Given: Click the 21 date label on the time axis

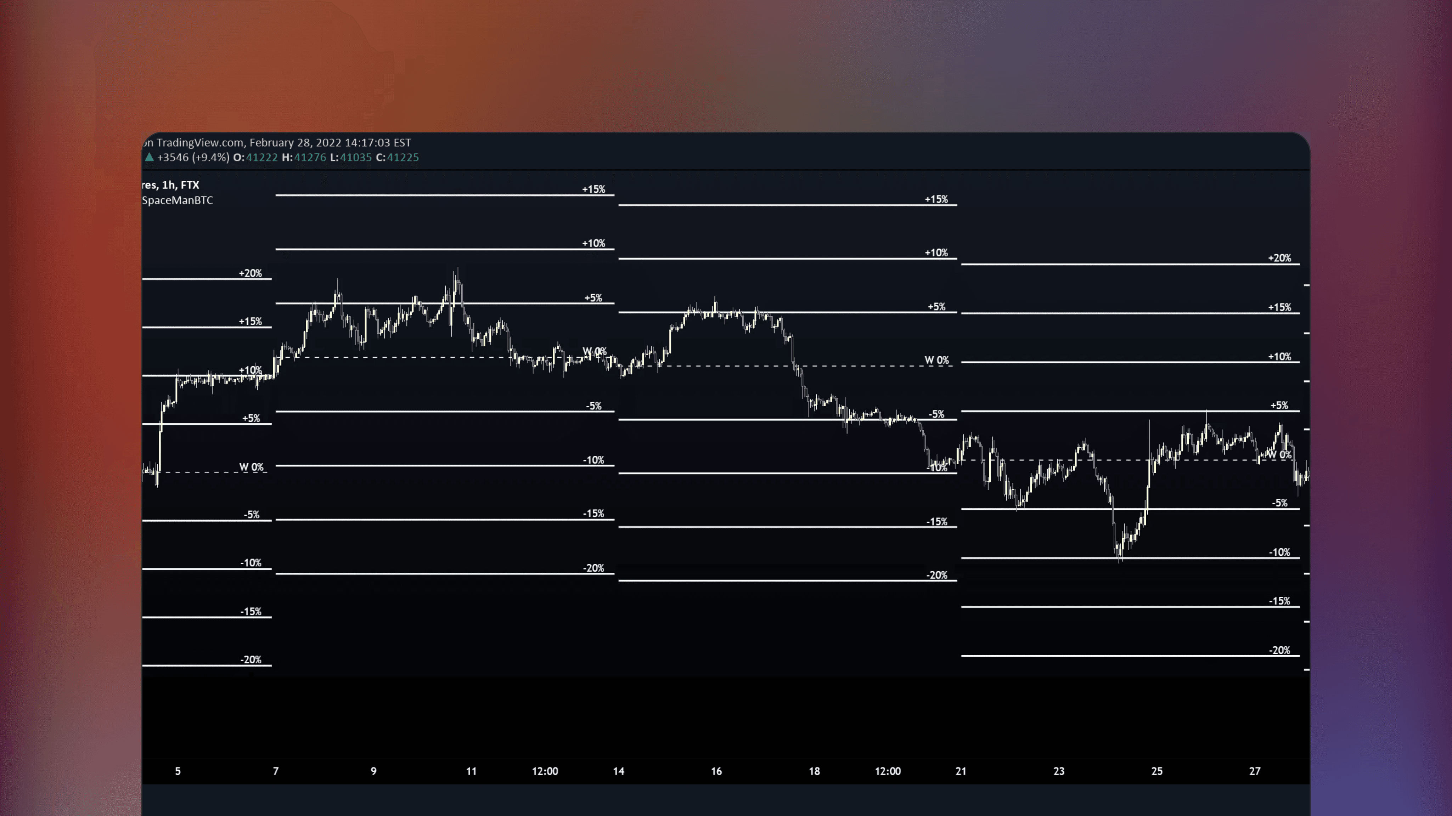Looking at the screenshot, I should coord(961,771).
